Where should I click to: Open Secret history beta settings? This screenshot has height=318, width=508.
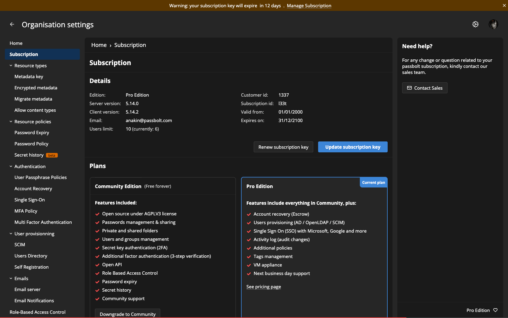[x=36, y=155]
